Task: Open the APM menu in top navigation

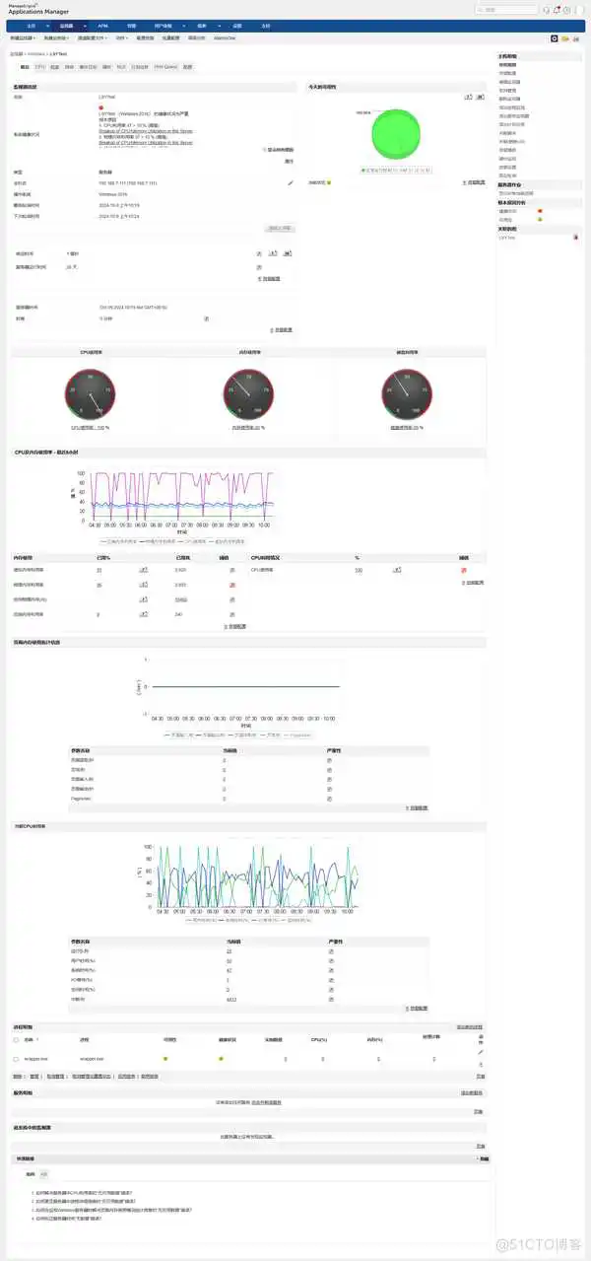Action: click(102, 25)
